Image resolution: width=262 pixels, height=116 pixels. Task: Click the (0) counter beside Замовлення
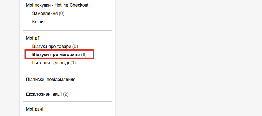pyautogui.click(x=61, y=13)
